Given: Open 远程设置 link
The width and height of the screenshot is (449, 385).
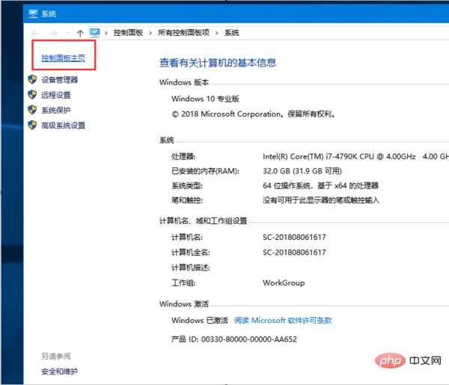Looking at the screenshot, I should coord(56,95).
